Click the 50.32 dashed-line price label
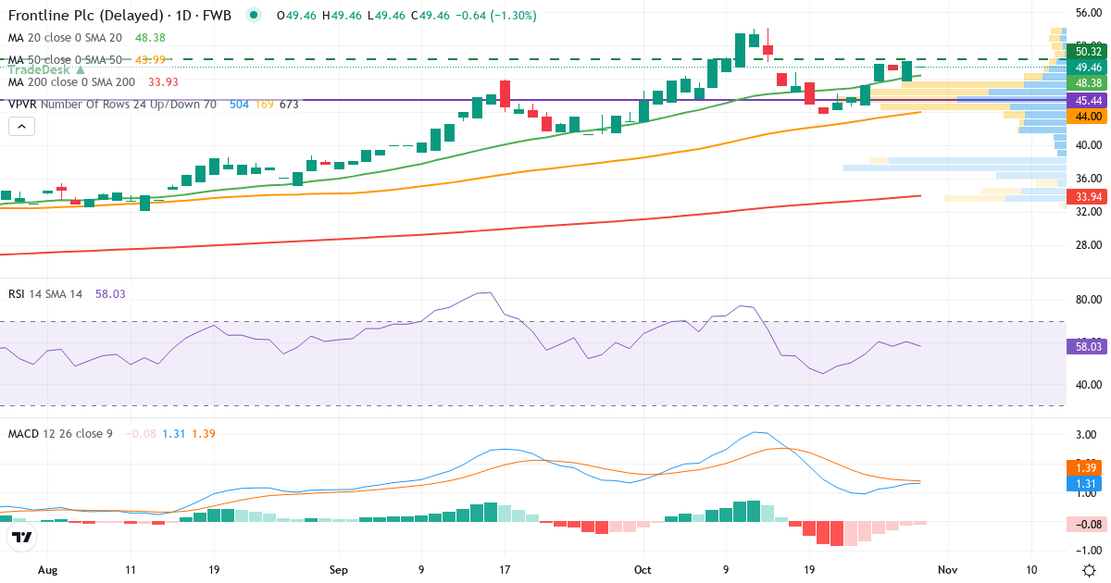The height and width of the screenshot is (583, 1111). coord(1088,52)
